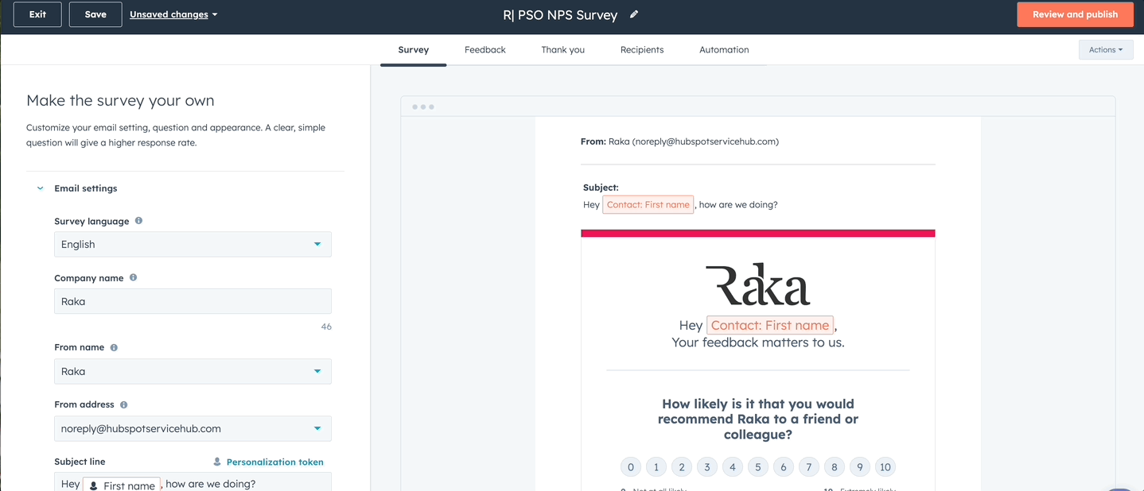
Task: Go to the Automation tab
Action: [724, 49]
